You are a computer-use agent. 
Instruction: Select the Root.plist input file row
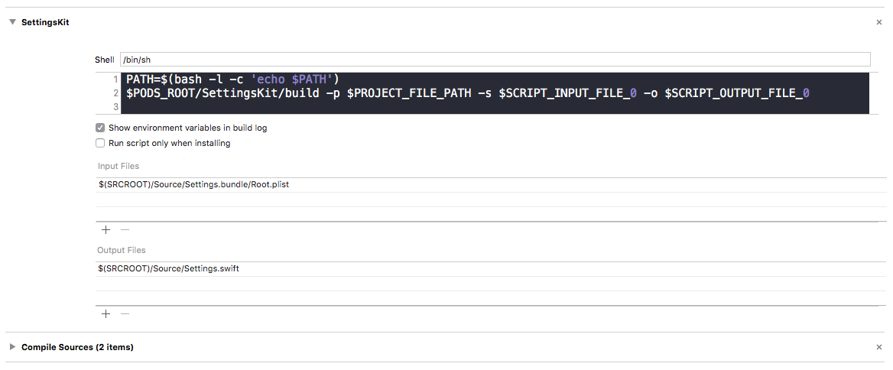pyautogui.click(x=491, y=185)
